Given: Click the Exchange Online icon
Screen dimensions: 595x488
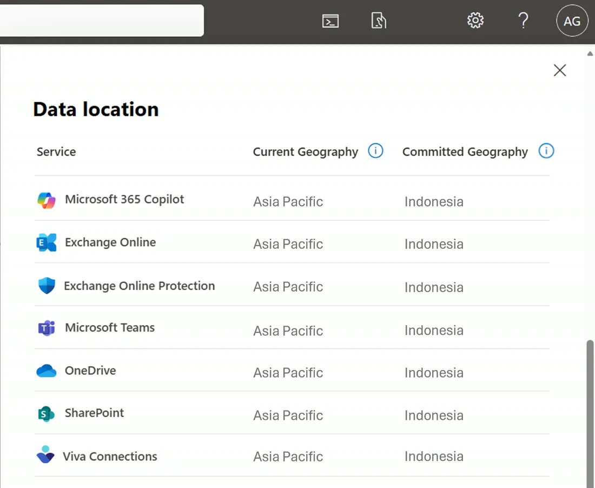Looking at the screenshot, I should (x=47, y=242).
